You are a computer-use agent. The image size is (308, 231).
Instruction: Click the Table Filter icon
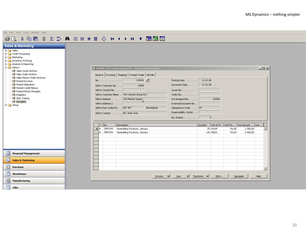click(82, 39)
